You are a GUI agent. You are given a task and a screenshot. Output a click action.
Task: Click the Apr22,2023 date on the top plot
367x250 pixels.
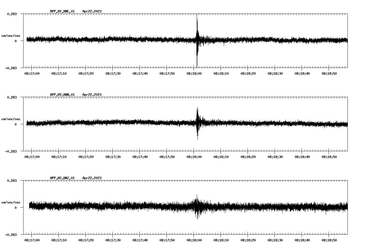point(92,11)
